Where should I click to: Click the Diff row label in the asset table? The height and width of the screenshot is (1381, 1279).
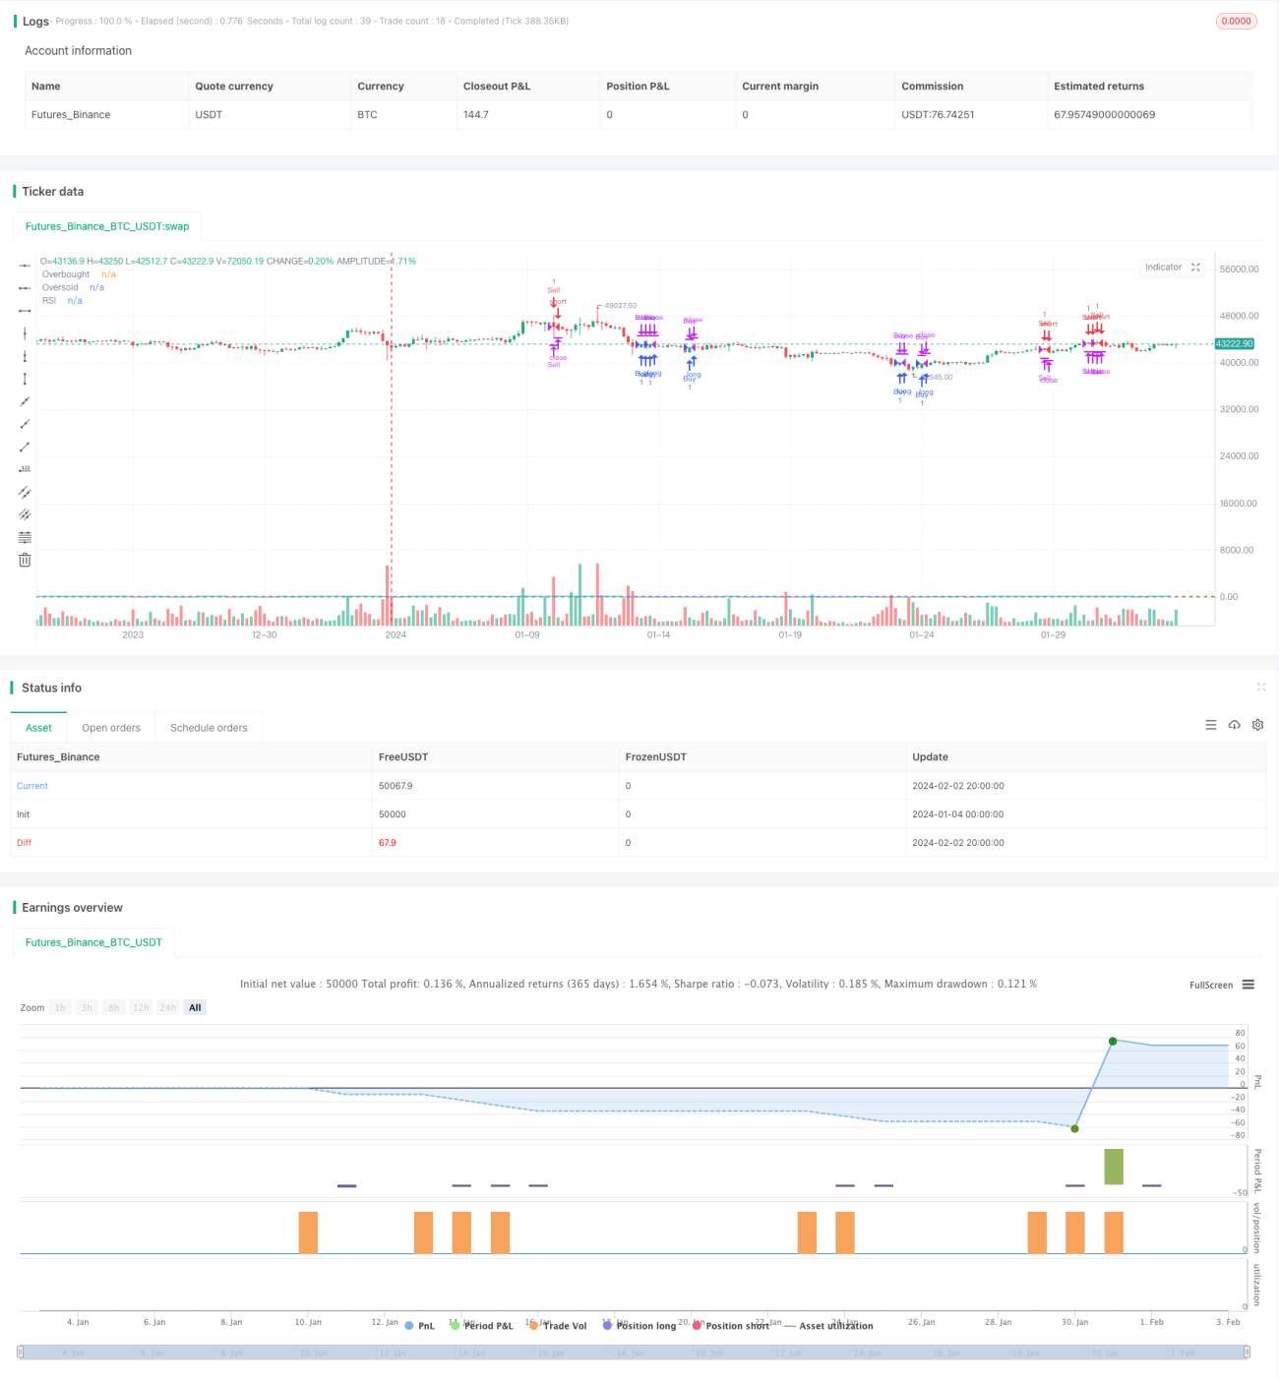coord(25,843)
